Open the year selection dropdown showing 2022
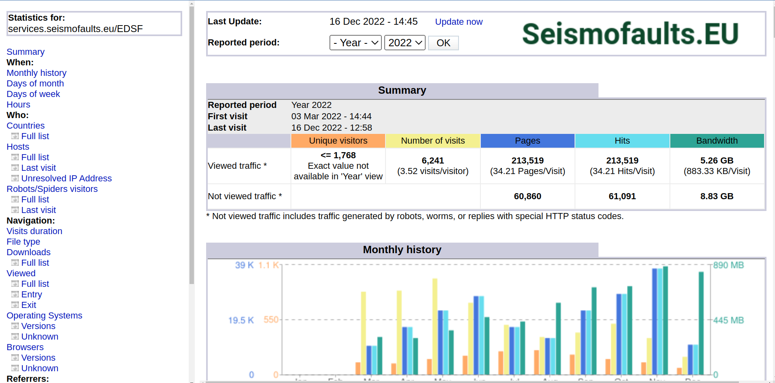The height and width of the screenshot is (383, 775). coord(404,43)
